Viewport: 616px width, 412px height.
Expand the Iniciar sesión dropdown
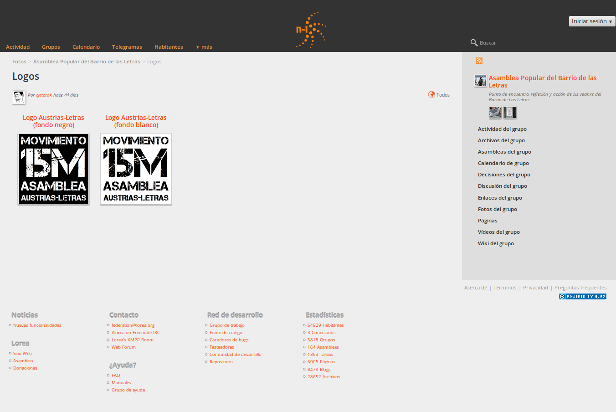click(x=592, y=21)
